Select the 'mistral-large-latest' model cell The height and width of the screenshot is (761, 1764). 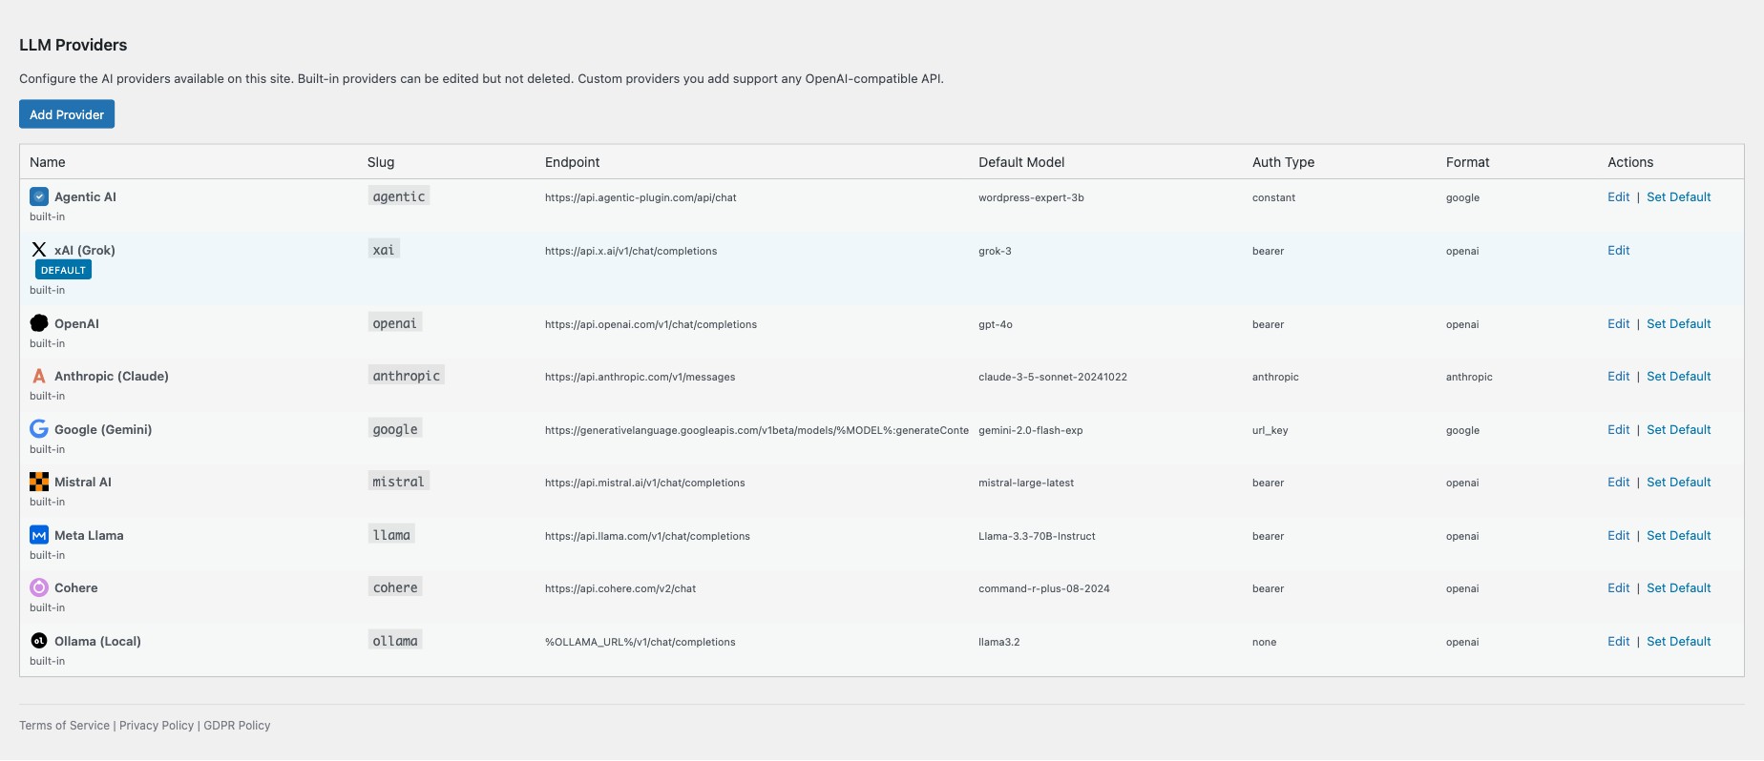coord(1026,483)
